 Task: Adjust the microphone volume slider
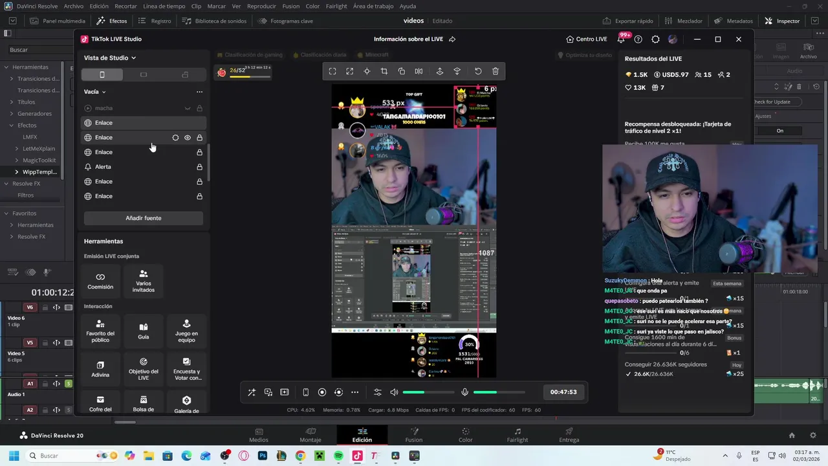[499, 392]
